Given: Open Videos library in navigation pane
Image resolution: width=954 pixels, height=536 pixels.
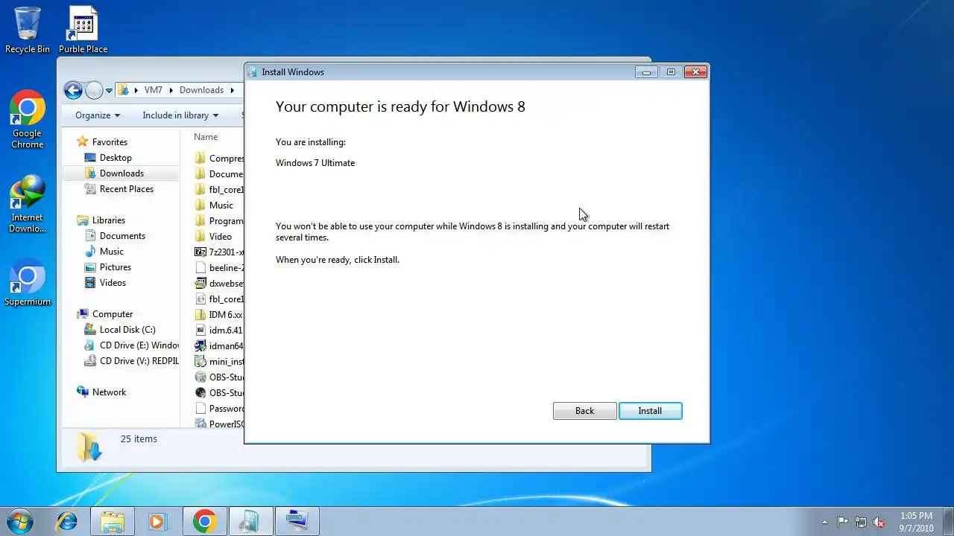Looking at the screenshot, I should (x=113, y=283).
